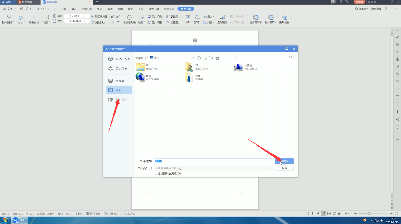The width and height of the screenshot is (401, 224).
Task: Switch to page layout view in status bar
Action: (x=323, y=214)
